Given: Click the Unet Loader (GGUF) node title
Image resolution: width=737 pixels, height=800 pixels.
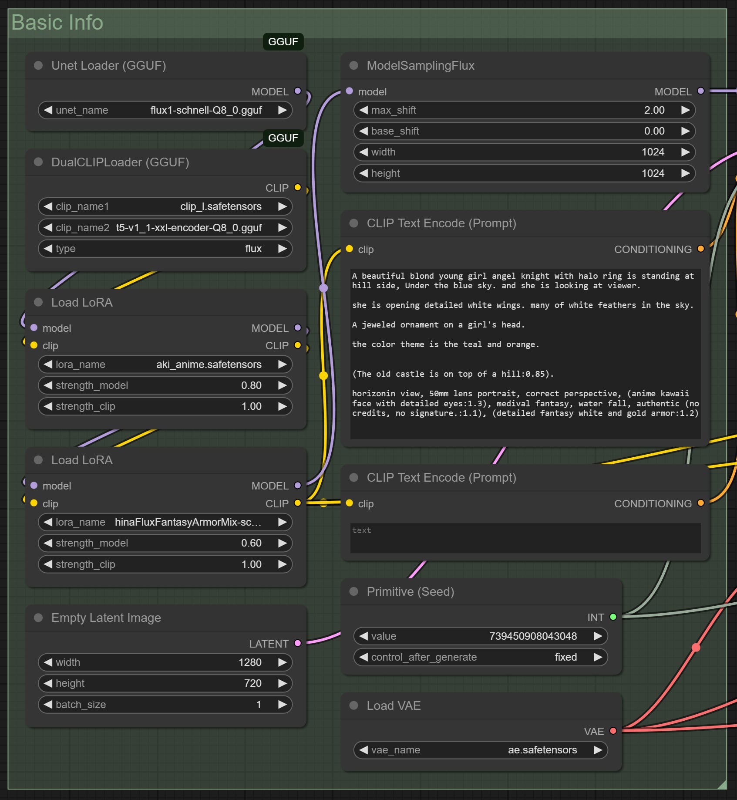Looking at the screenshot, I should (x=109, y=65).
